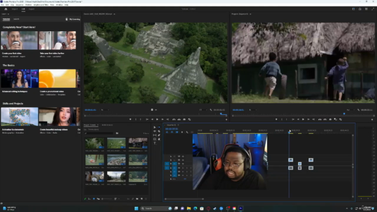This screenshot has height=212, width=377.
Task: Open Program Sequence 01 panel menu
Action: (250, 14)
